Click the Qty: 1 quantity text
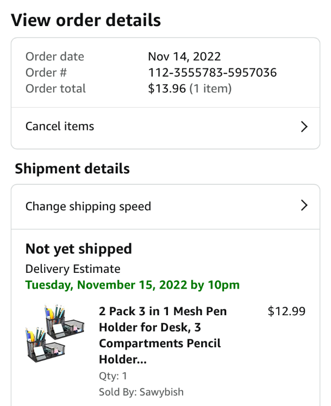The width and height of the screenshot is (331, 406). (113, 376)
